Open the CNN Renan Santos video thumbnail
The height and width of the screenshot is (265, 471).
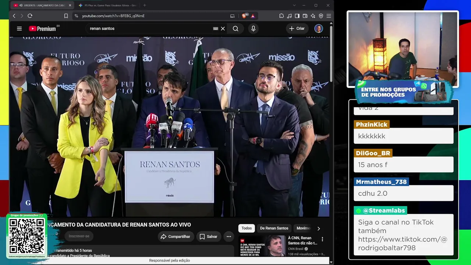pyautogui.click(x=262, y=246)
